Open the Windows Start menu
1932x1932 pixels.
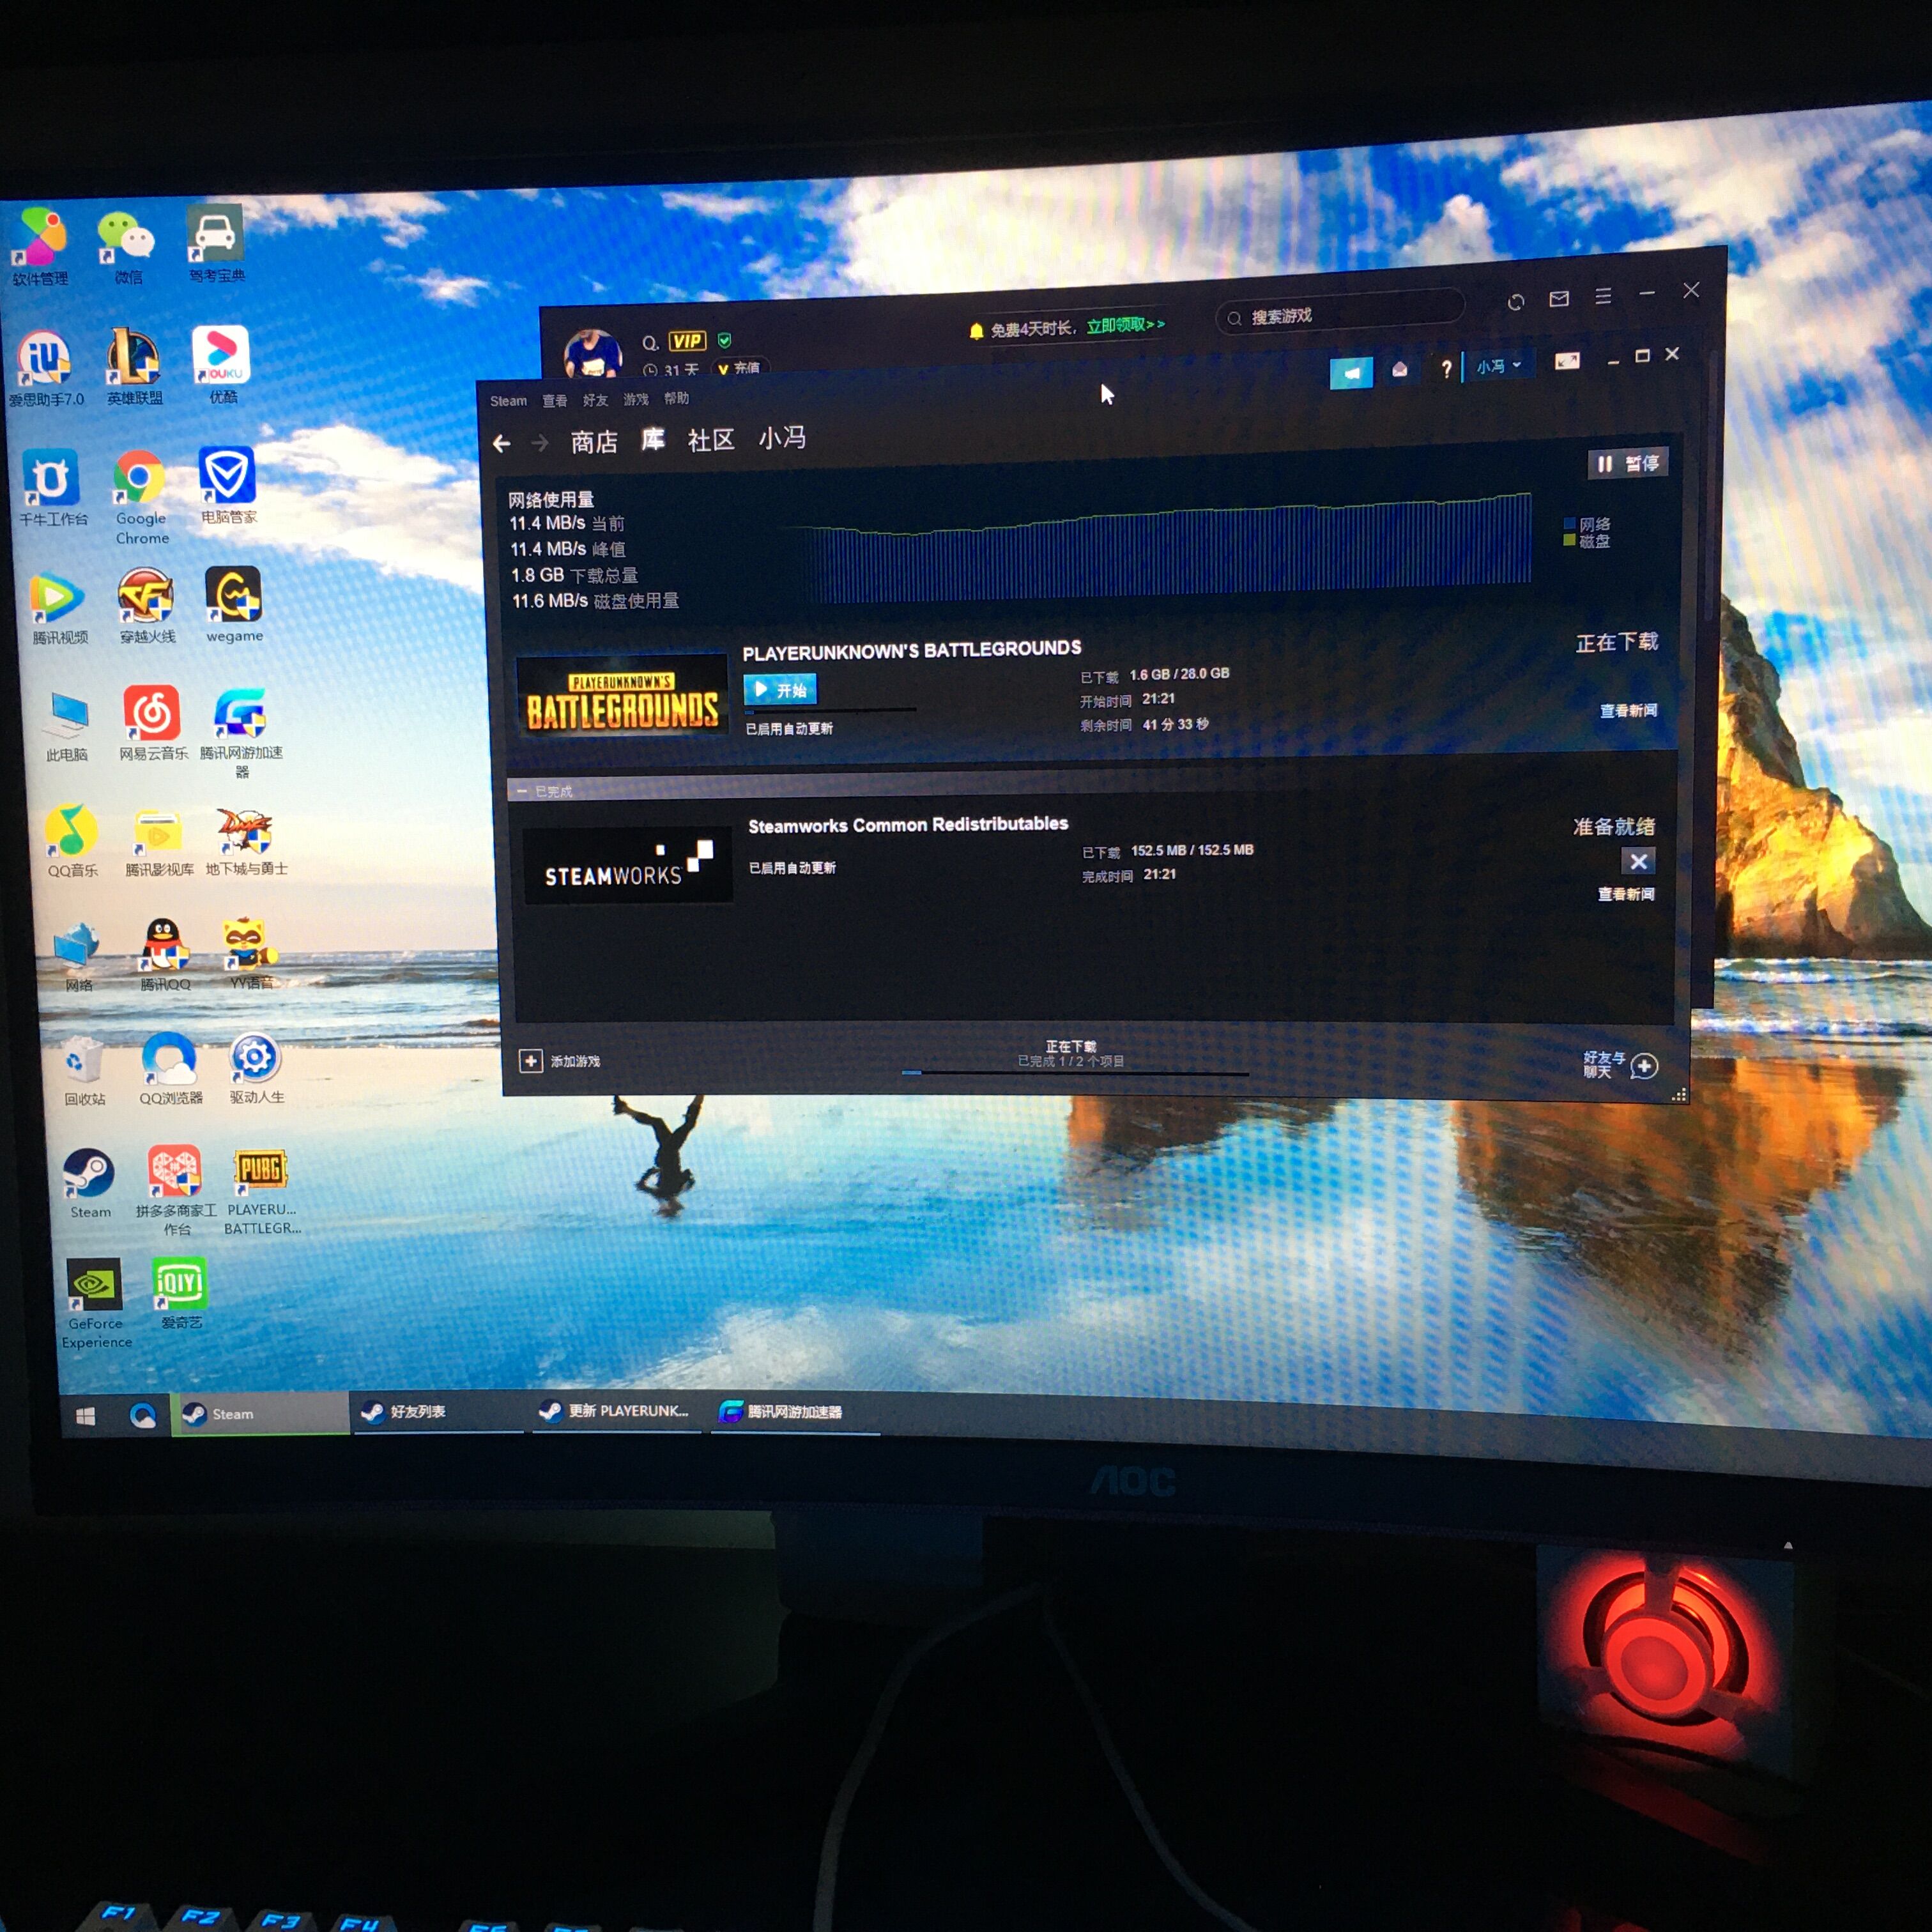pos(86,1416)
